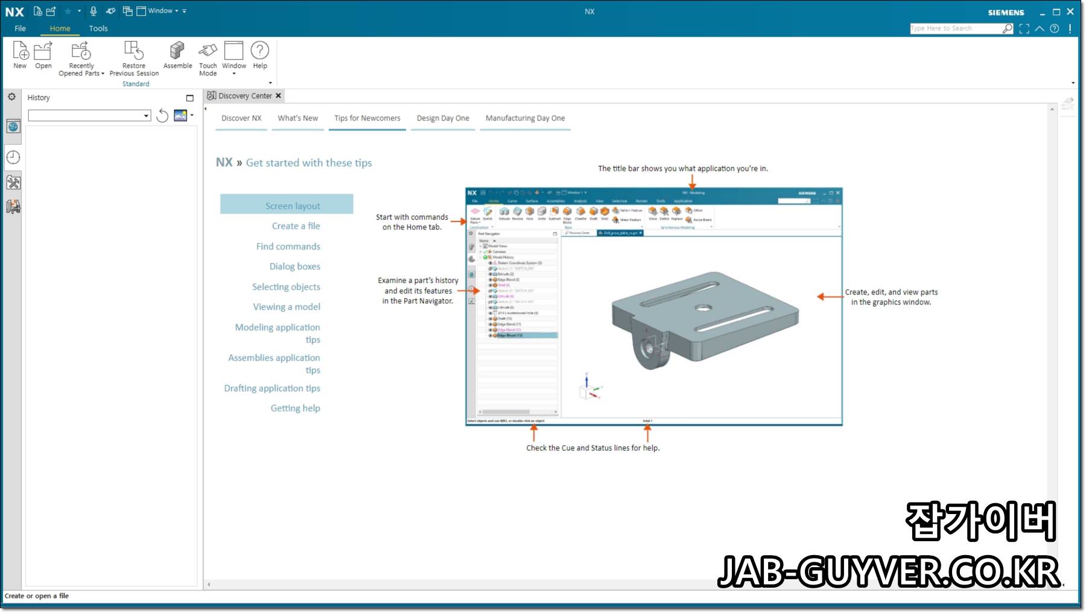Image resolution: width=1086 pixels, height=613 pixels.
Task: Close the Discovery Center tab
Action: [x=278, y=95]
